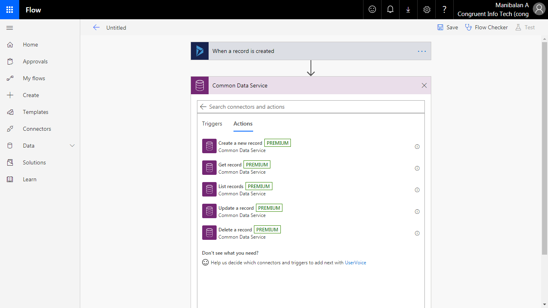Expand the Data menu chevron
The height and width of the screenshot is (308, 548).
(73, 146)
